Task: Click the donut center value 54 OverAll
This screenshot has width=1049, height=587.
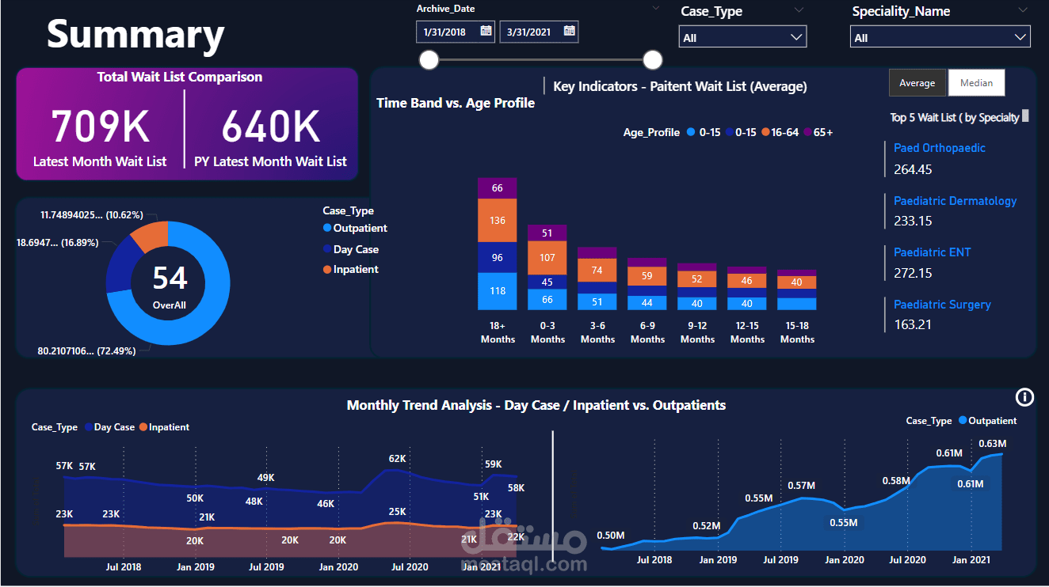Action: coord(170,286)
